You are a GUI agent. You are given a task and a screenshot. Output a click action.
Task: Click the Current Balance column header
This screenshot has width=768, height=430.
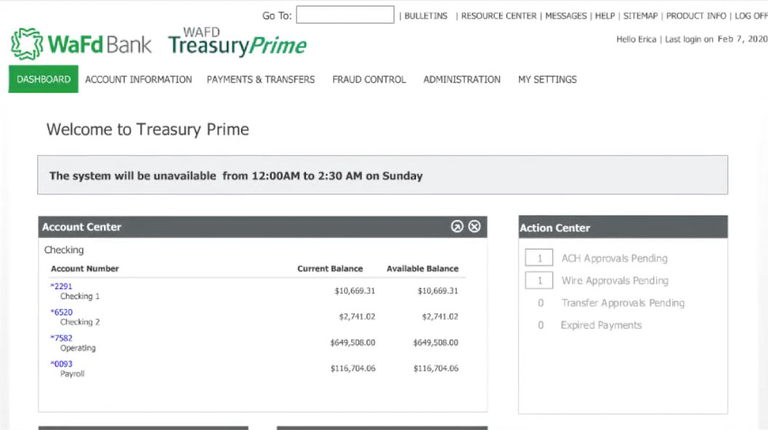[330, 268]
